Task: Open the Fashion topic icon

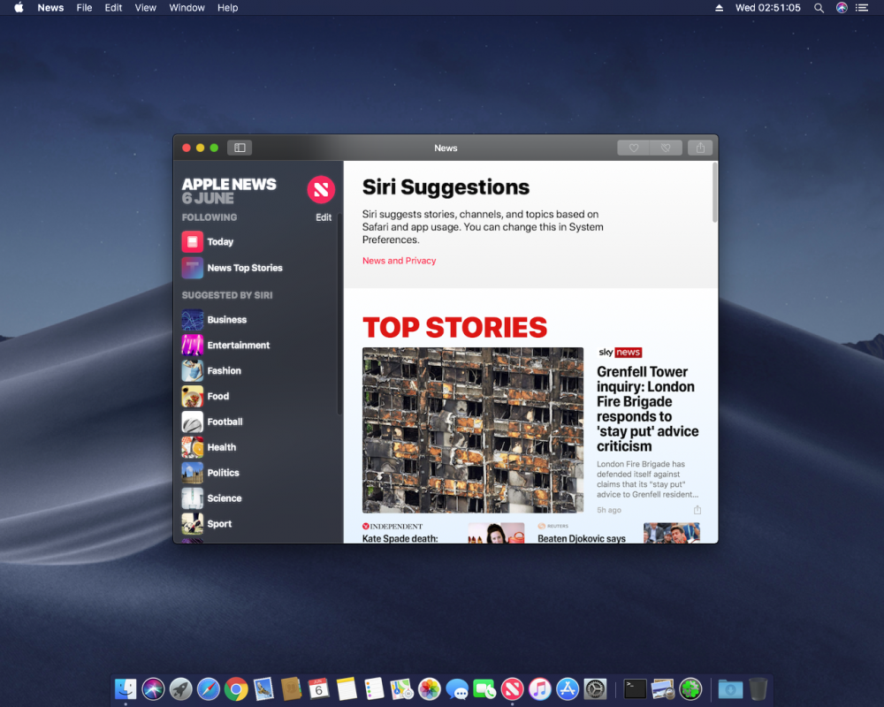Action: point(192,370)
